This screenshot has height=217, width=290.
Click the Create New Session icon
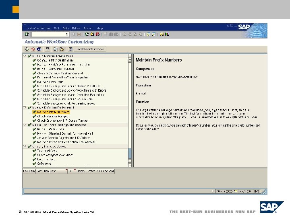click(148, 34)
